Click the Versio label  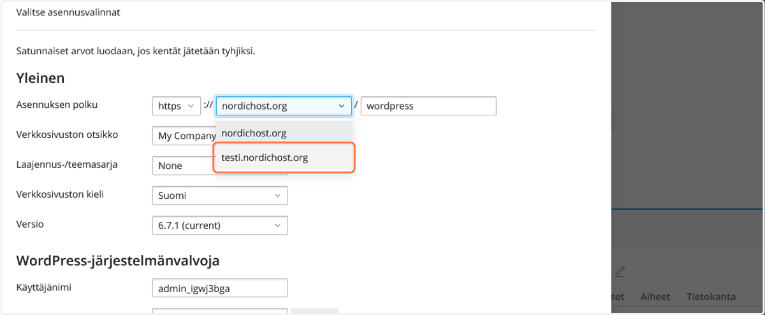(x=29, y=224)
